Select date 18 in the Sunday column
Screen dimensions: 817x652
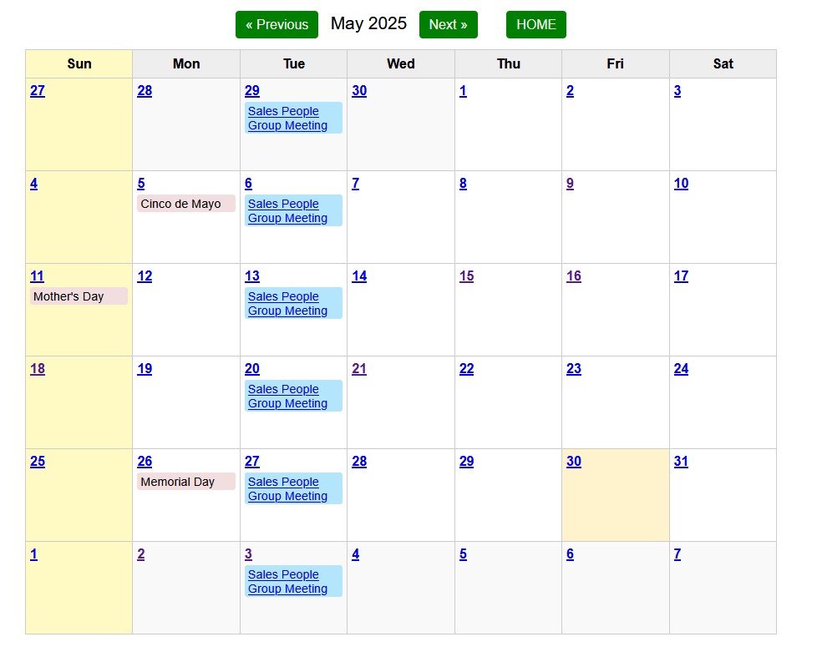[x=37, y=369]
